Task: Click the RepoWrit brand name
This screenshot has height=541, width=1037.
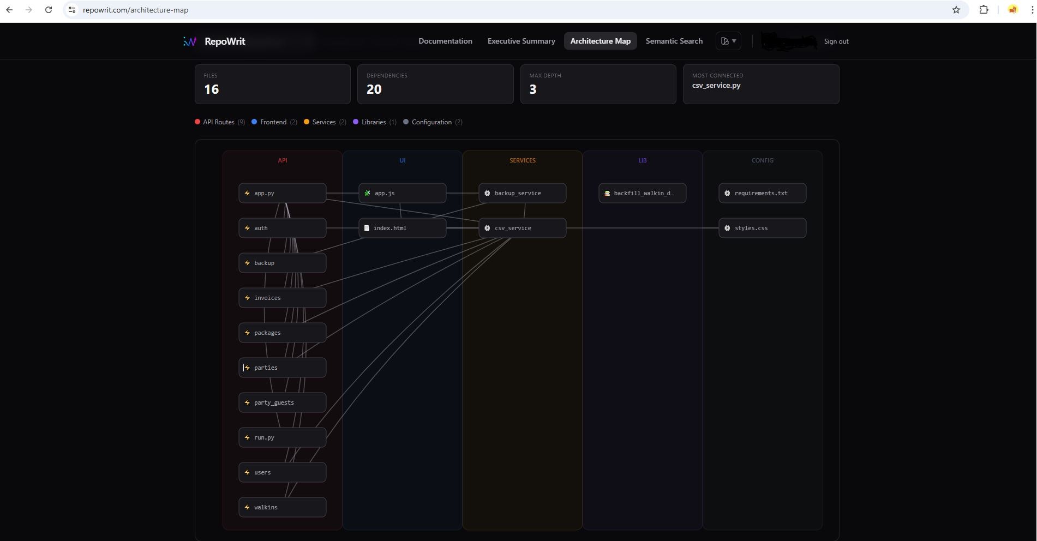Action: tap(225, 41)
